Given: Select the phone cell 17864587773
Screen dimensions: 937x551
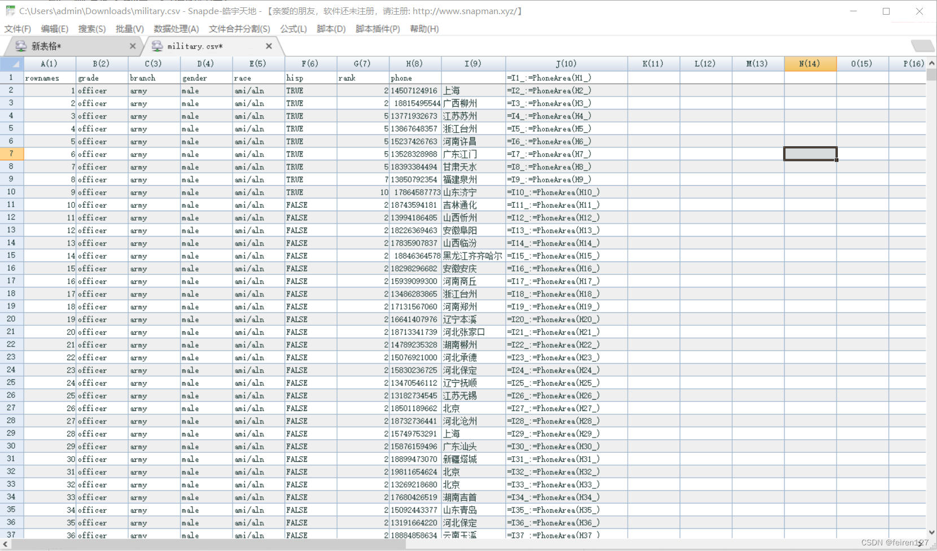Looking at the screenshot, I should pos(414,192).
